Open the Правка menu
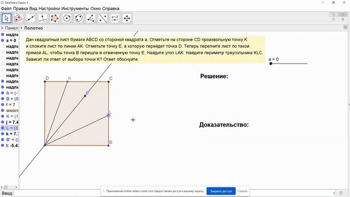Image resolution: width=350 pixels, height=197 pixels. tap(20, 9)
